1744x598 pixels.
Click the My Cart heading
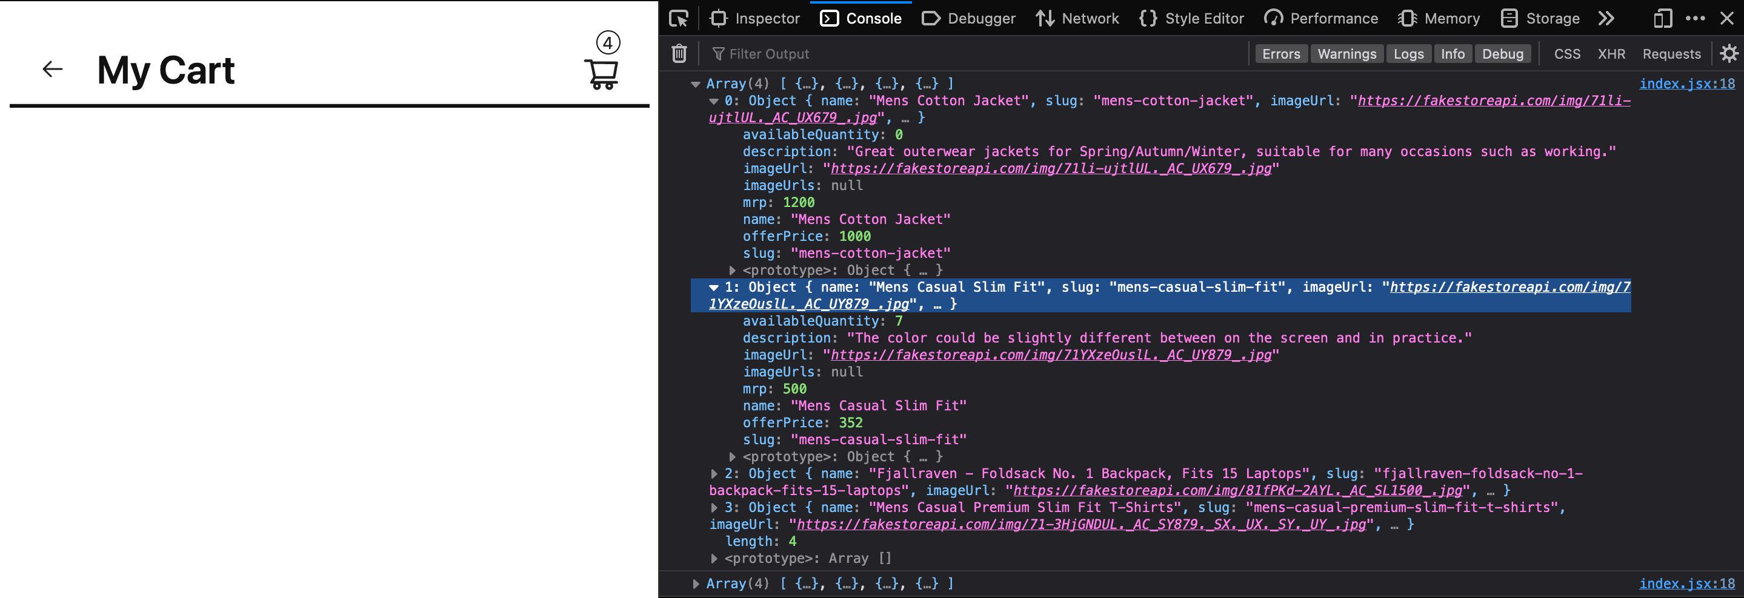pyautogui.click(x=166, y=70)
